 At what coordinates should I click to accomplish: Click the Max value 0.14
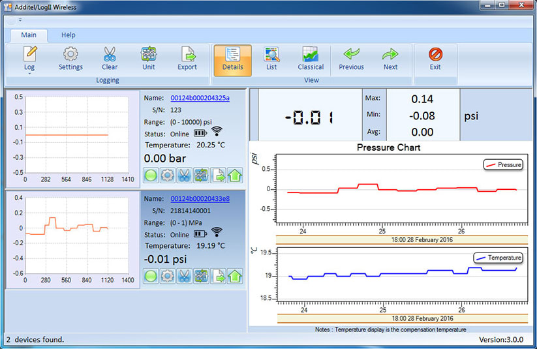422,99
